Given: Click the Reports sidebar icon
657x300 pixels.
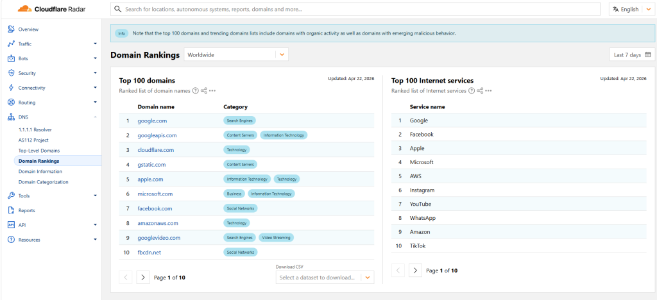Looking at the screenshot, I should [11, 210].
